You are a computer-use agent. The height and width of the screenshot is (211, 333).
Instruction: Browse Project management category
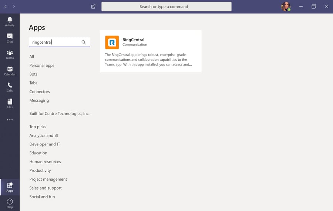click(x=48, y=179)
